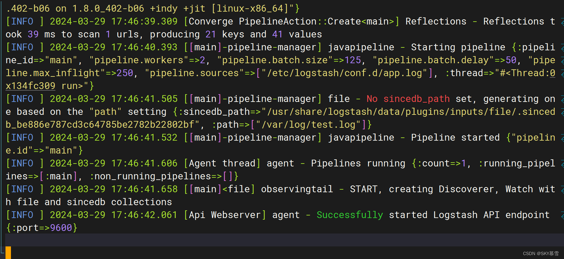
Task: Click 'sincedb collections' text
Action: coord(119,202)
